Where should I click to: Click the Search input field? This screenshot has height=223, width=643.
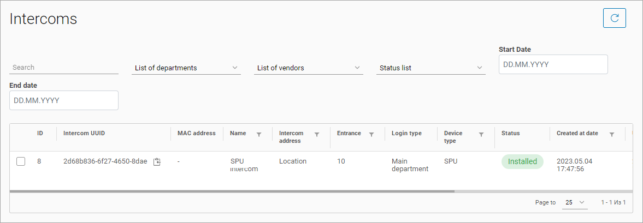pyautogui.click(x=64, y=68)
